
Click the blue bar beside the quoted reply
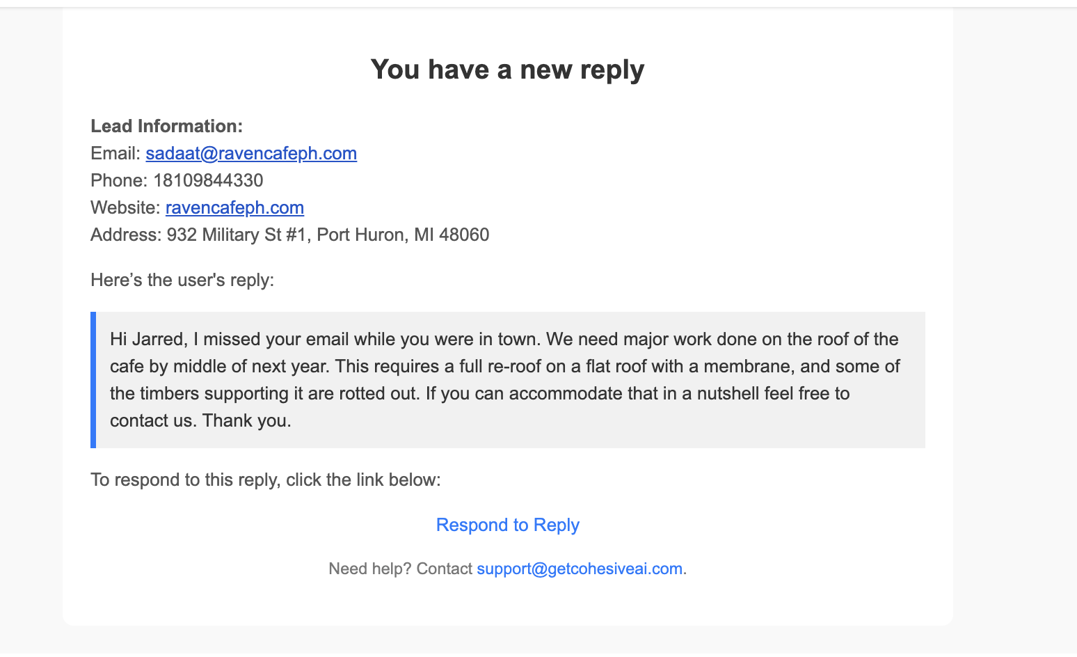(x=93, y=380)
